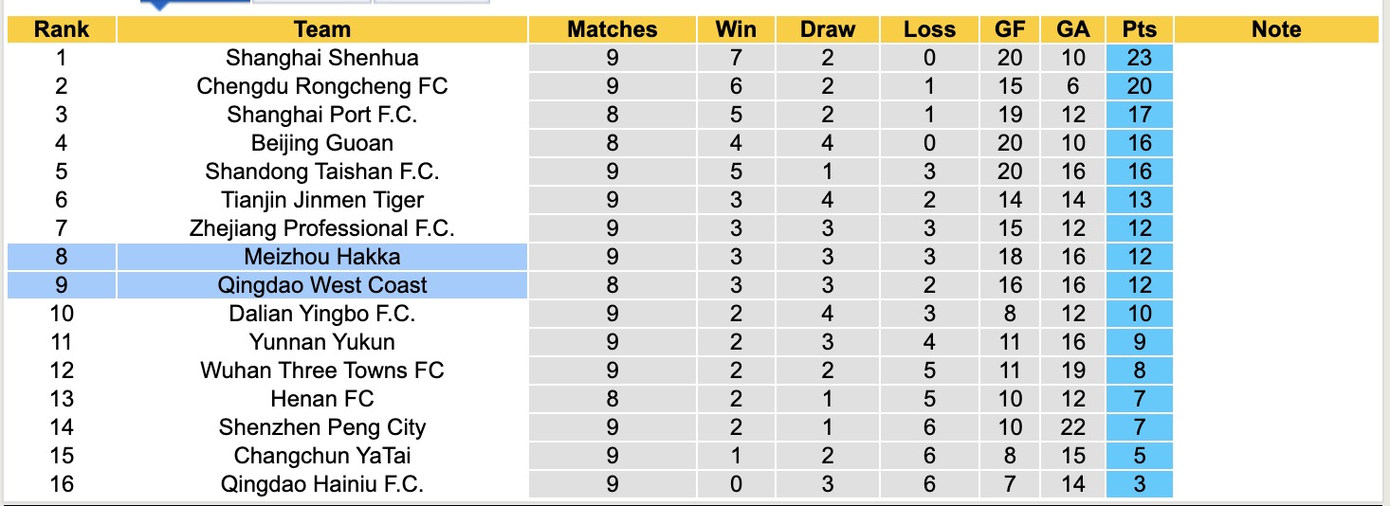Select the active blue tab above table
Viewport: 1390px width, 506px height.
tap(194, 3)
